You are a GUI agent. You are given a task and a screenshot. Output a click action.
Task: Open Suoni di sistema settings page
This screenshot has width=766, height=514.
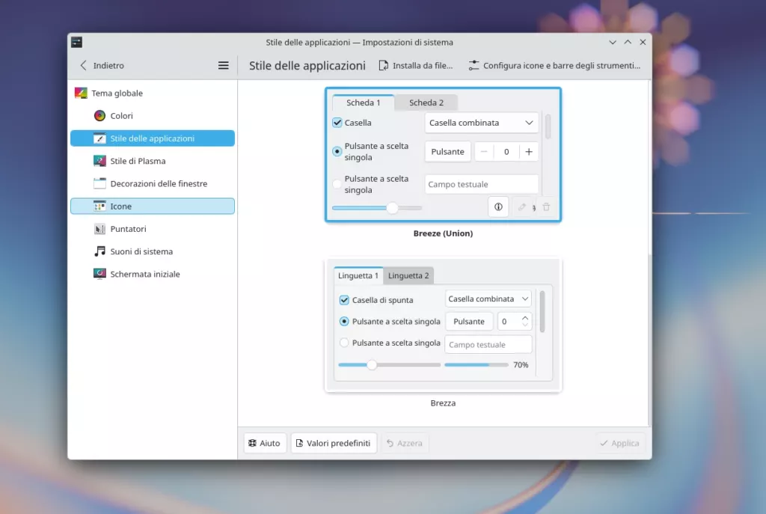[x=153, y=251]
